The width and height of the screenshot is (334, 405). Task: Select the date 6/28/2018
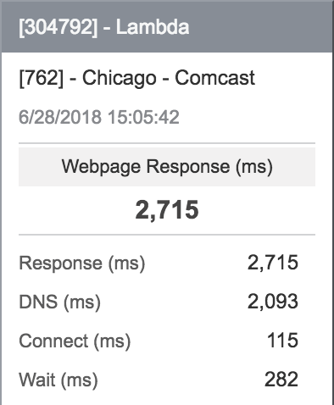click(x=60, y=117)
